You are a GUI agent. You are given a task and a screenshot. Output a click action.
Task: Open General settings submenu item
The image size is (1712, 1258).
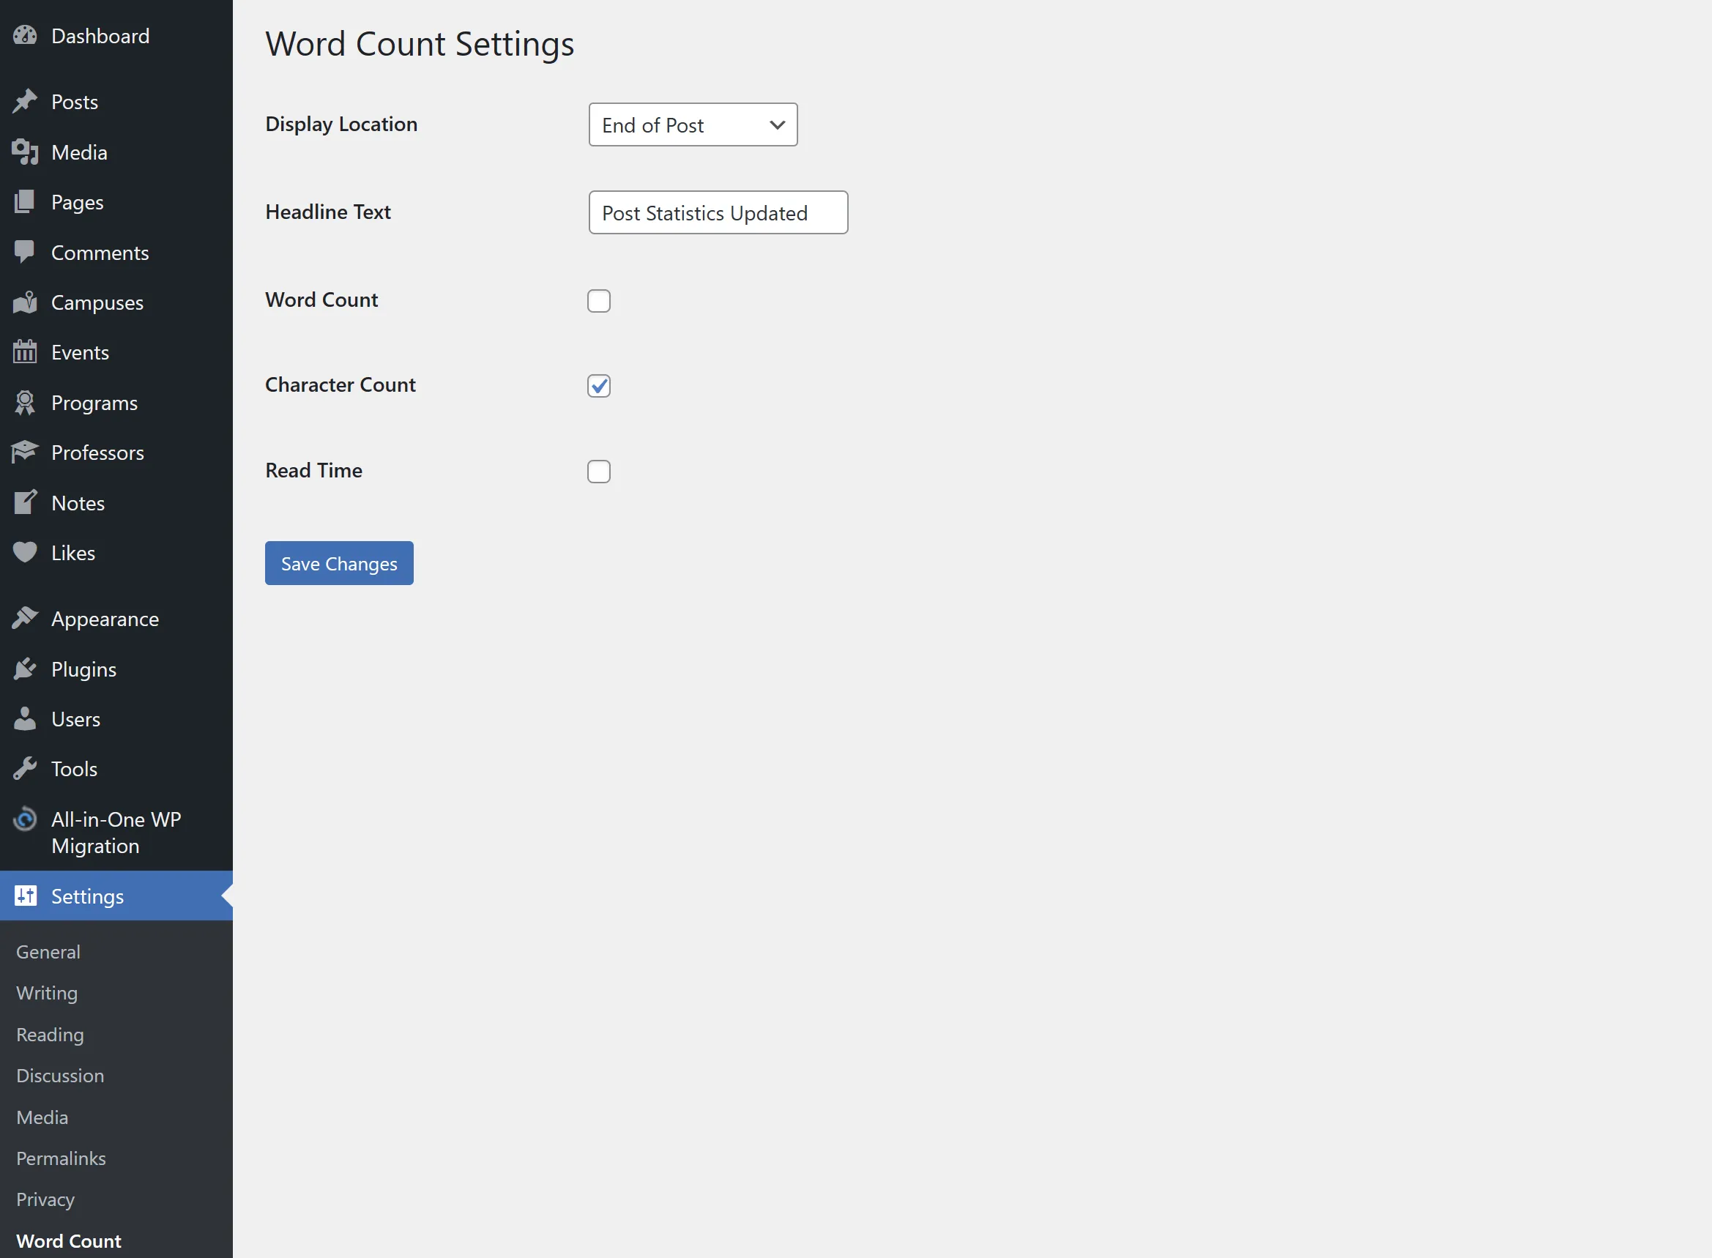click(48, 952)
